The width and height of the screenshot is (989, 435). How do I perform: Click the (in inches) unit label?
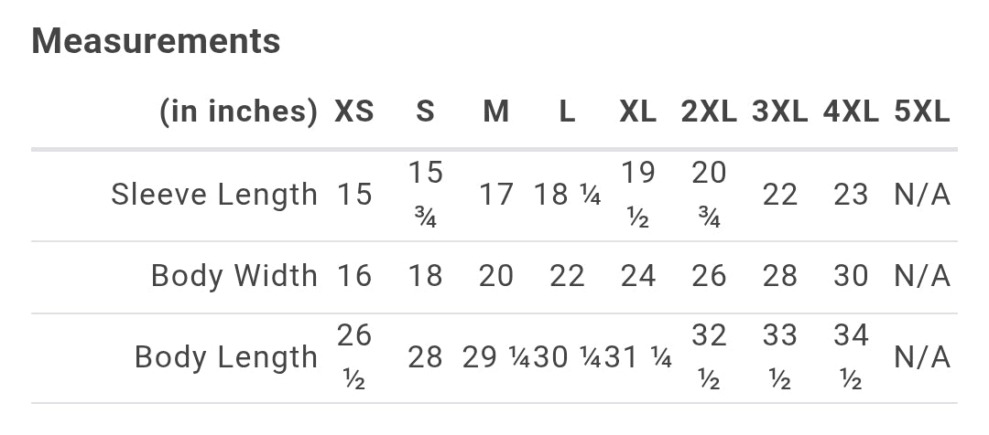(238, 111)
